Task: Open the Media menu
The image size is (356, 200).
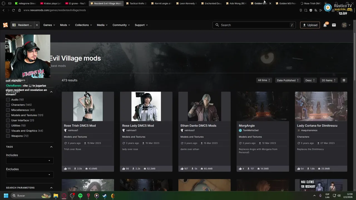Action: coord(102,25)
